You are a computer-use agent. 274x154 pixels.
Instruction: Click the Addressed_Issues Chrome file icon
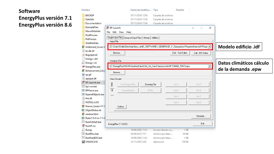83,47
